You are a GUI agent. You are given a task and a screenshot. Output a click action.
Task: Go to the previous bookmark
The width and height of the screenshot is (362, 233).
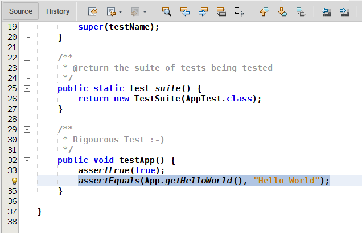click(x=264, y=11)
